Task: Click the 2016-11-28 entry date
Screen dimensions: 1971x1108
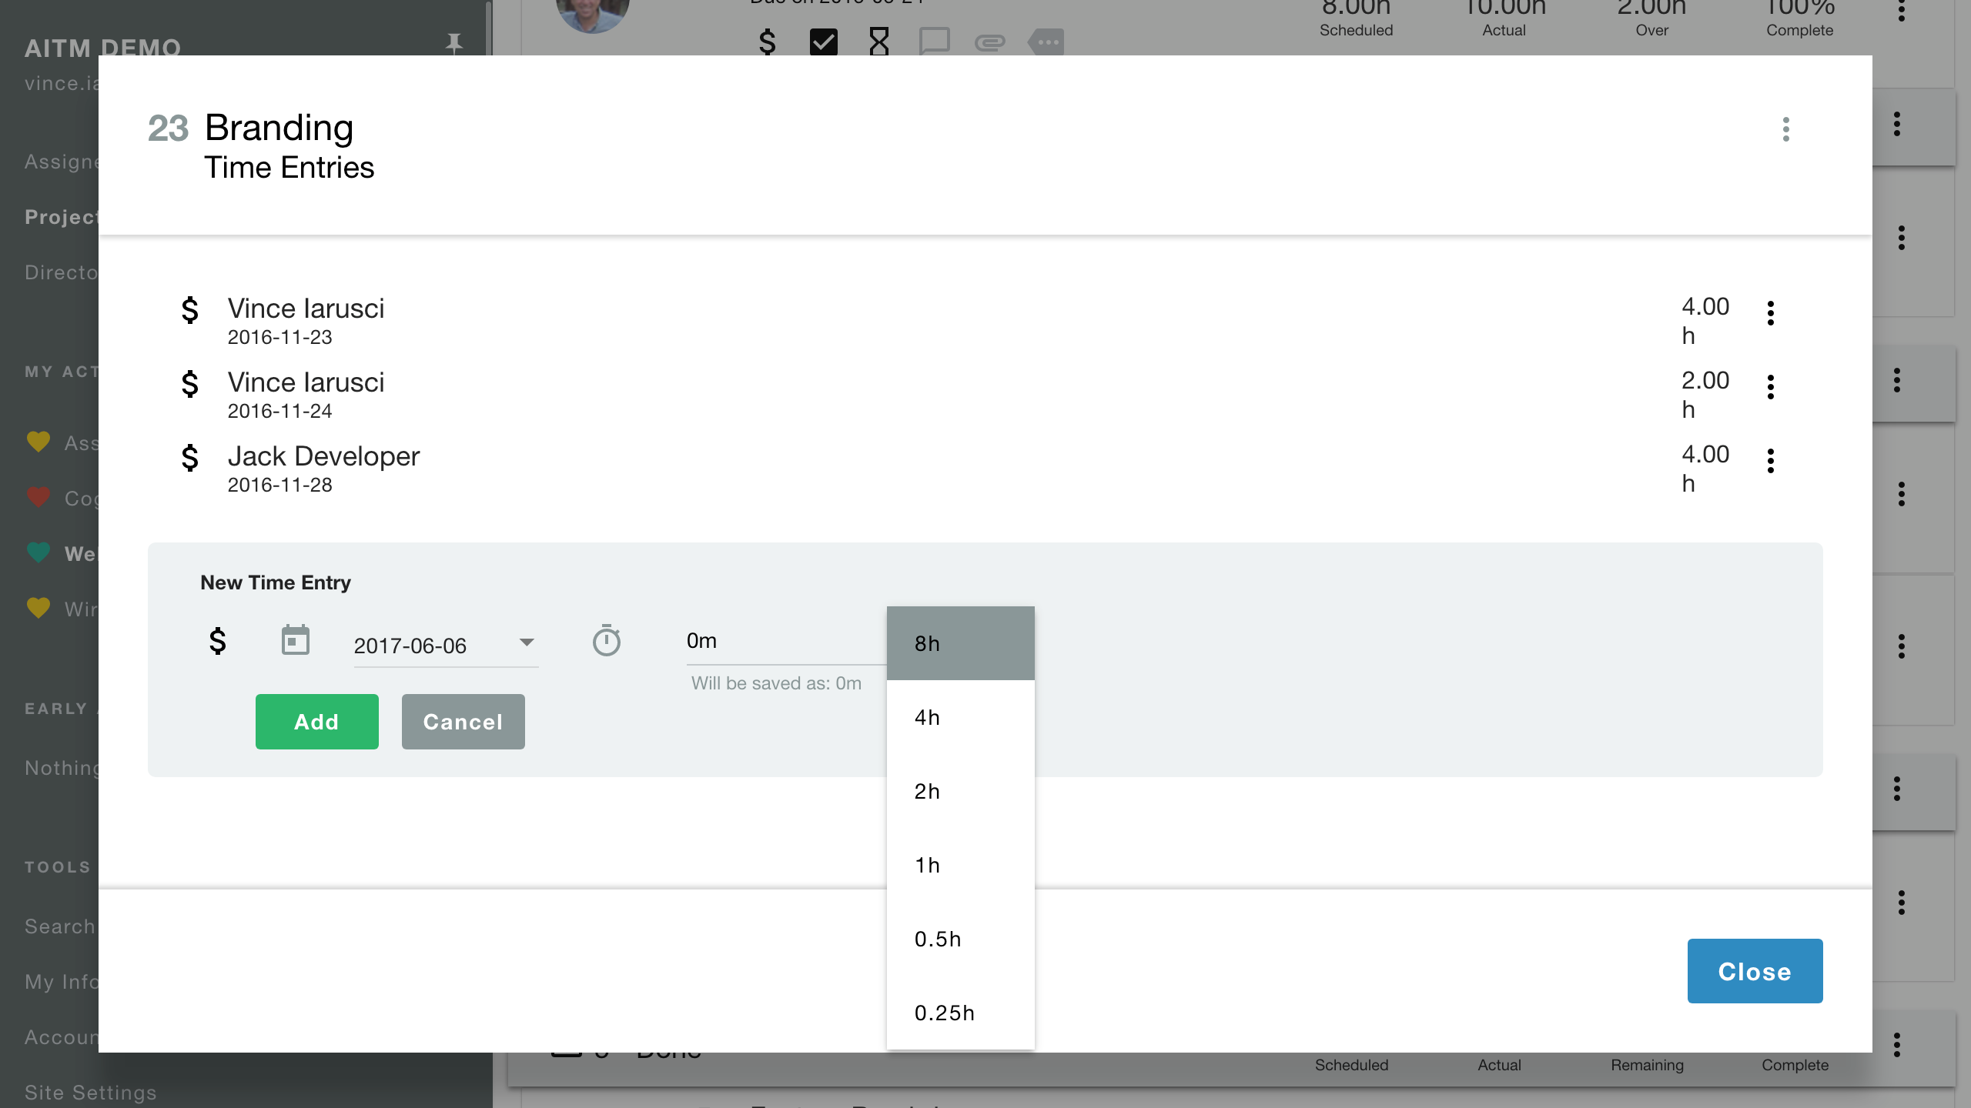Action: 279,485
